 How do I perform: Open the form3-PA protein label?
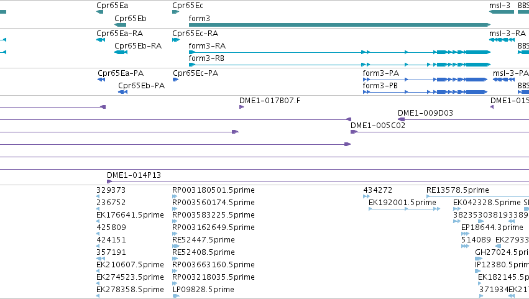380,73
